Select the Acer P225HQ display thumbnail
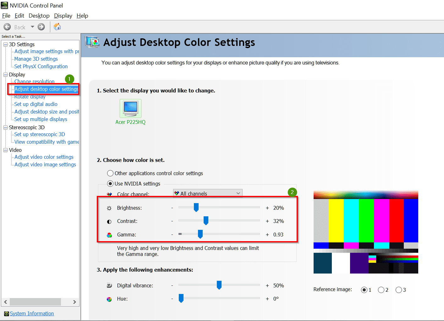The width and height of the screenshot is (444, 321). 130,108
